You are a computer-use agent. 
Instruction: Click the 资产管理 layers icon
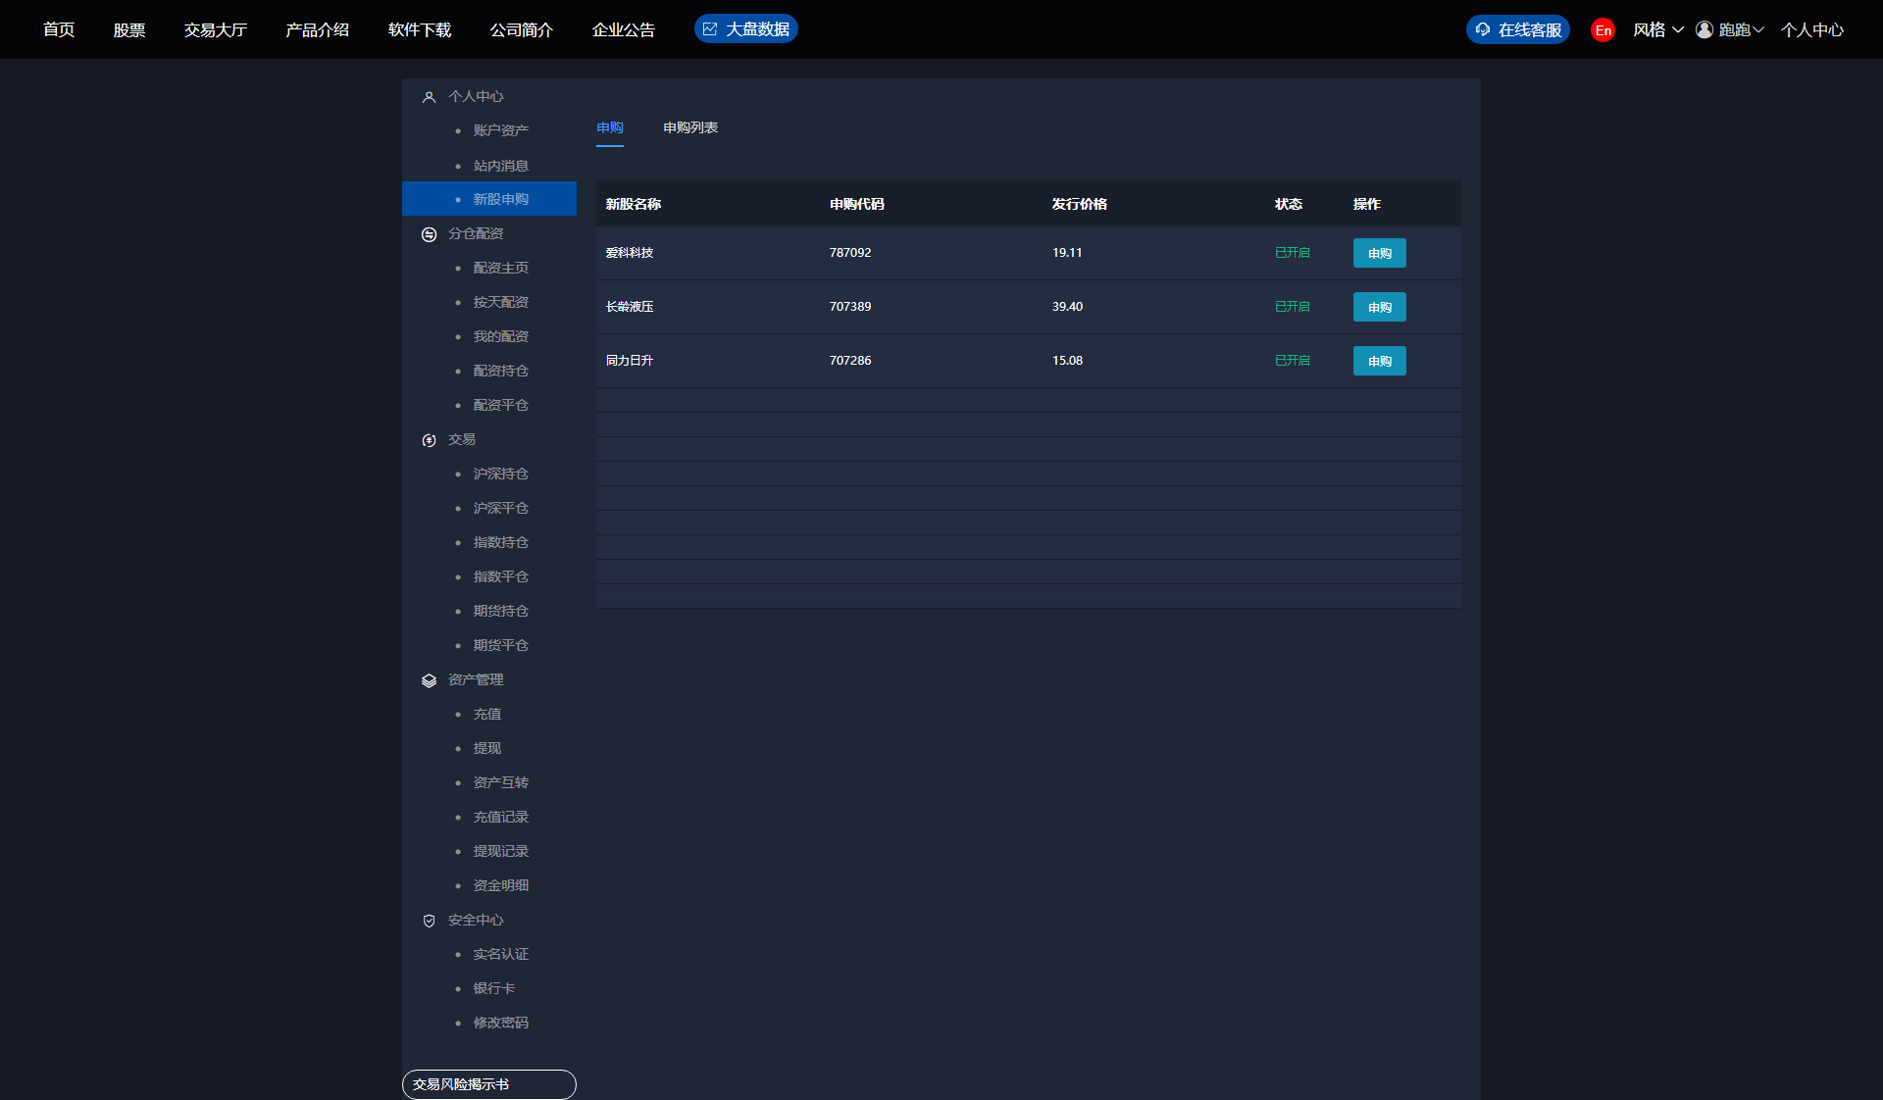click(x=429, y=680)
